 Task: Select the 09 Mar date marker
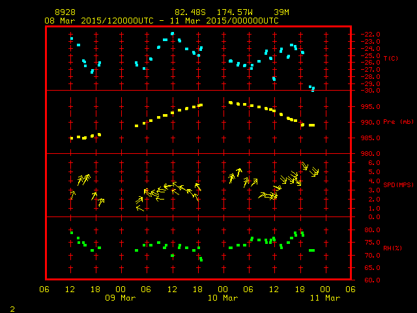coord(121,298)
